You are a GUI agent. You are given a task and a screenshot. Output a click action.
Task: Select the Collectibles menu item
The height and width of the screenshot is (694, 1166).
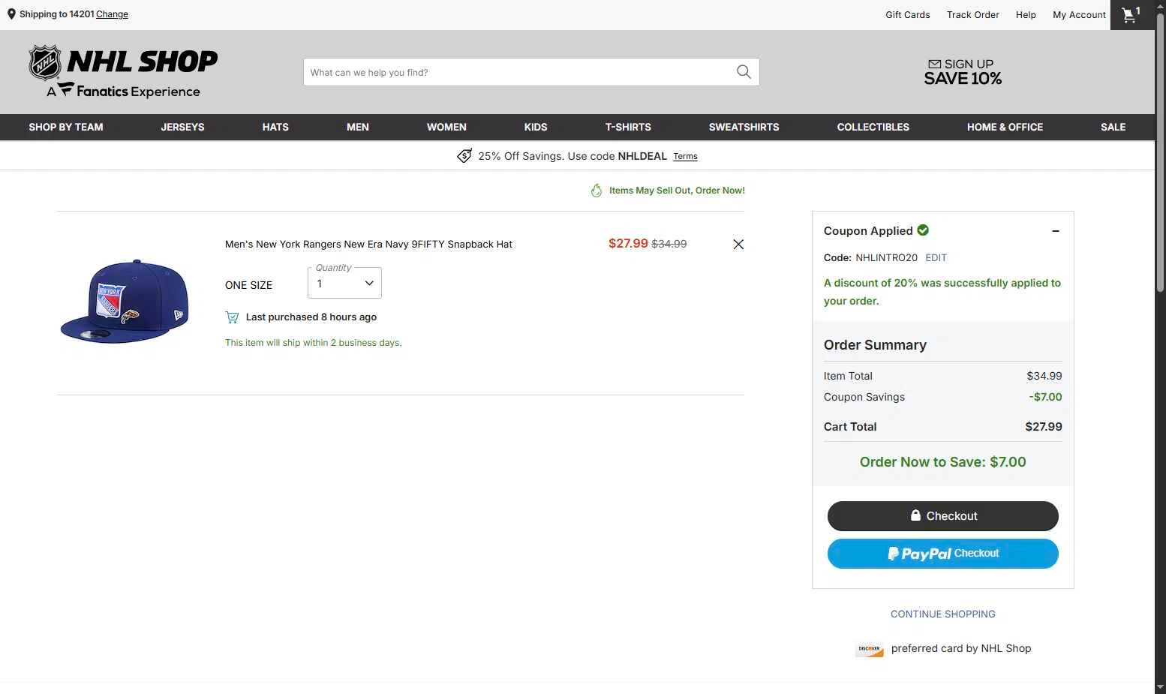click(x=873, y=128)
